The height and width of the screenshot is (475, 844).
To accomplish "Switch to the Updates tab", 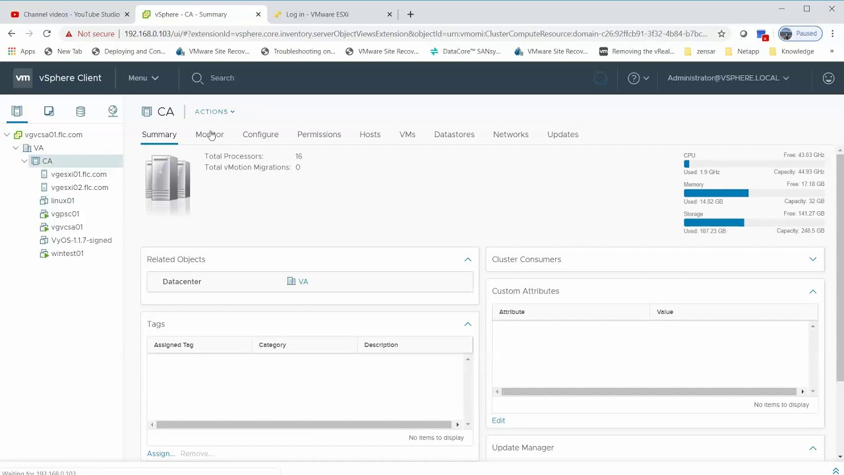I will 562,135.
